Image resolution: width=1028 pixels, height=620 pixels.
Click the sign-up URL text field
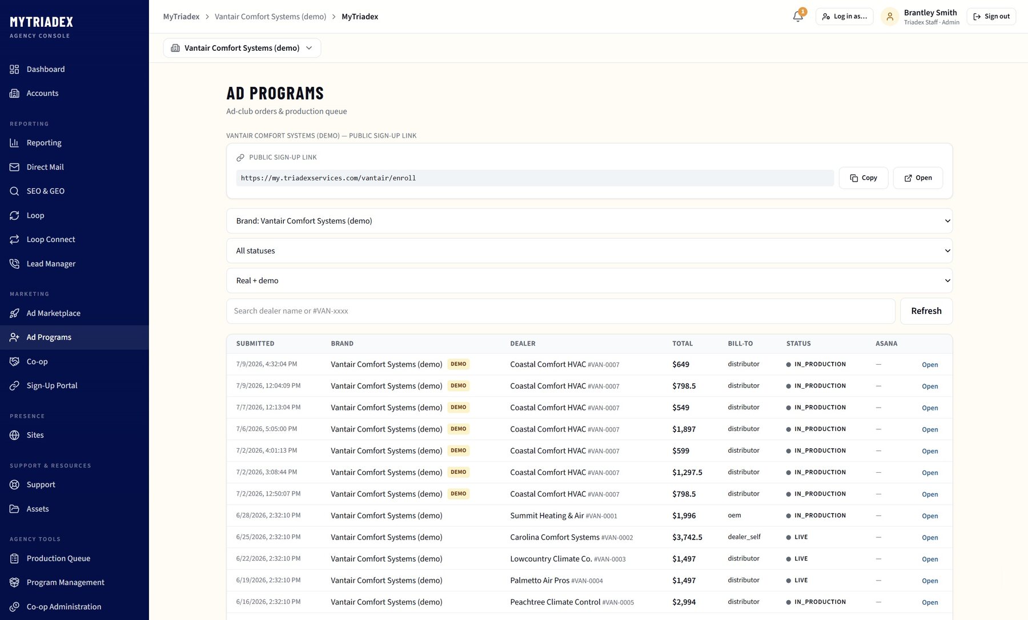coord(535,178)
